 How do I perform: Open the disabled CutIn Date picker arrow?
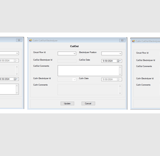120,79
